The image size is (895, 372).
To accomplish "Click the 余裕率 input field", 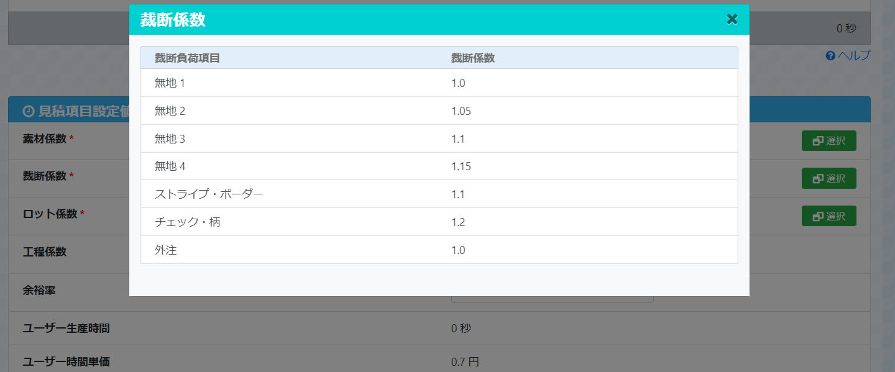I will click(x=552, y=292).
